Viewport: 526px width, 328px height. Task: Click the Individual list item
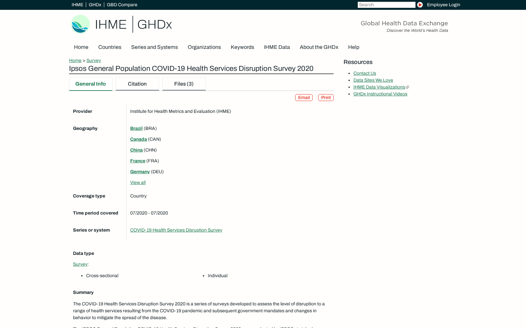point(218,276)
